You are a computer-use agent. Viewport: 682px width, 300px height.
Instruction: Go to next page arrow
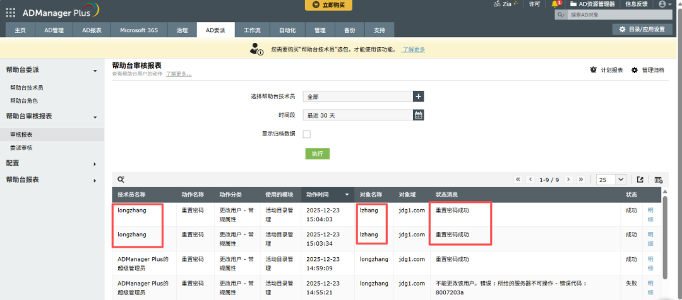pyautogui.click(x=568, y=179)
